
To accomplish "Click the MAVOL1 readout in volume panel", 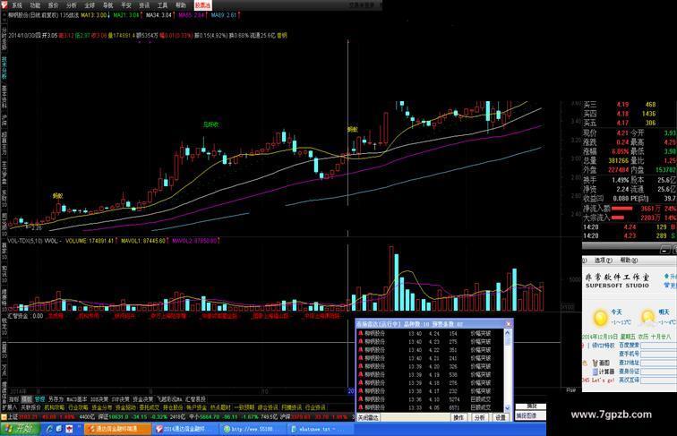I will pos(145,241).
